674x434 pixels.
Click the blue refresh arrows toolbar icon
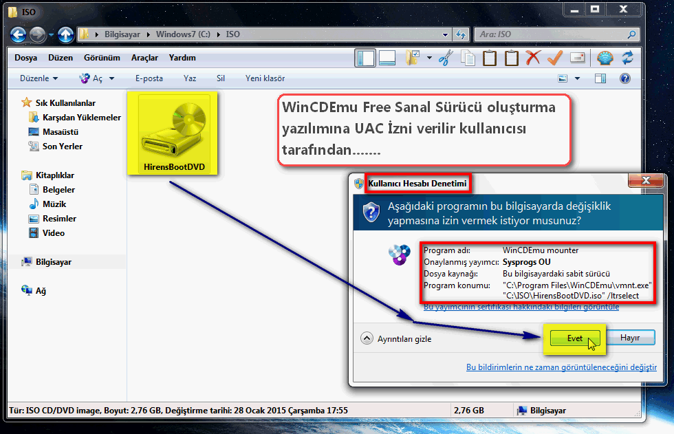(x=627, y=58)
